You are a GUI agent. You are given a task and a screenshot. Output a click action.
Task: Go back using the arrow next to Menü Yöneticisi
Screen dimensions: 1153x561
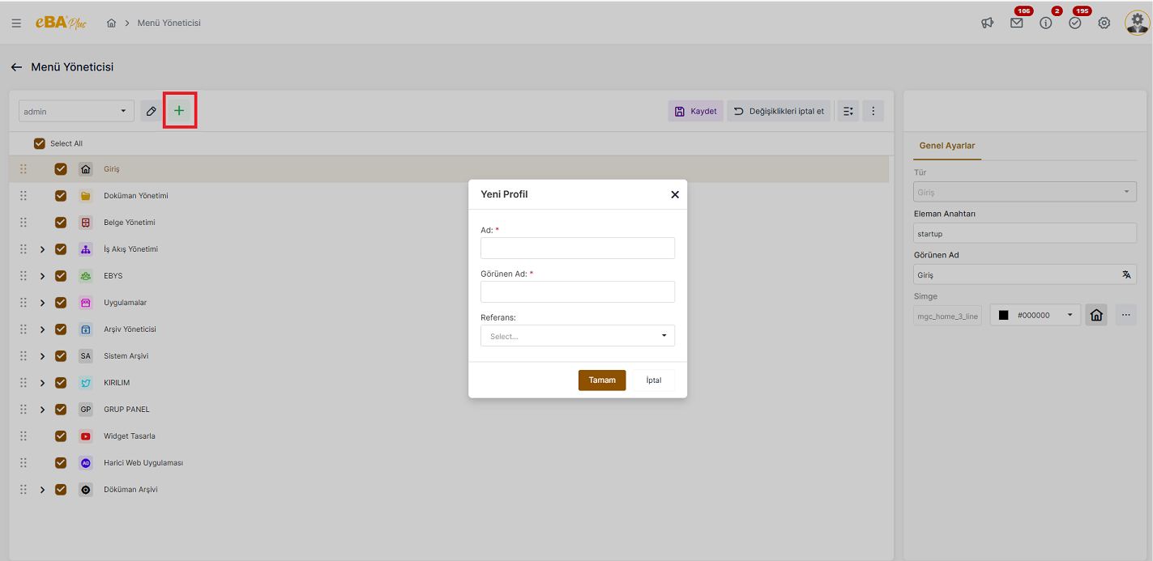(16, 67)
